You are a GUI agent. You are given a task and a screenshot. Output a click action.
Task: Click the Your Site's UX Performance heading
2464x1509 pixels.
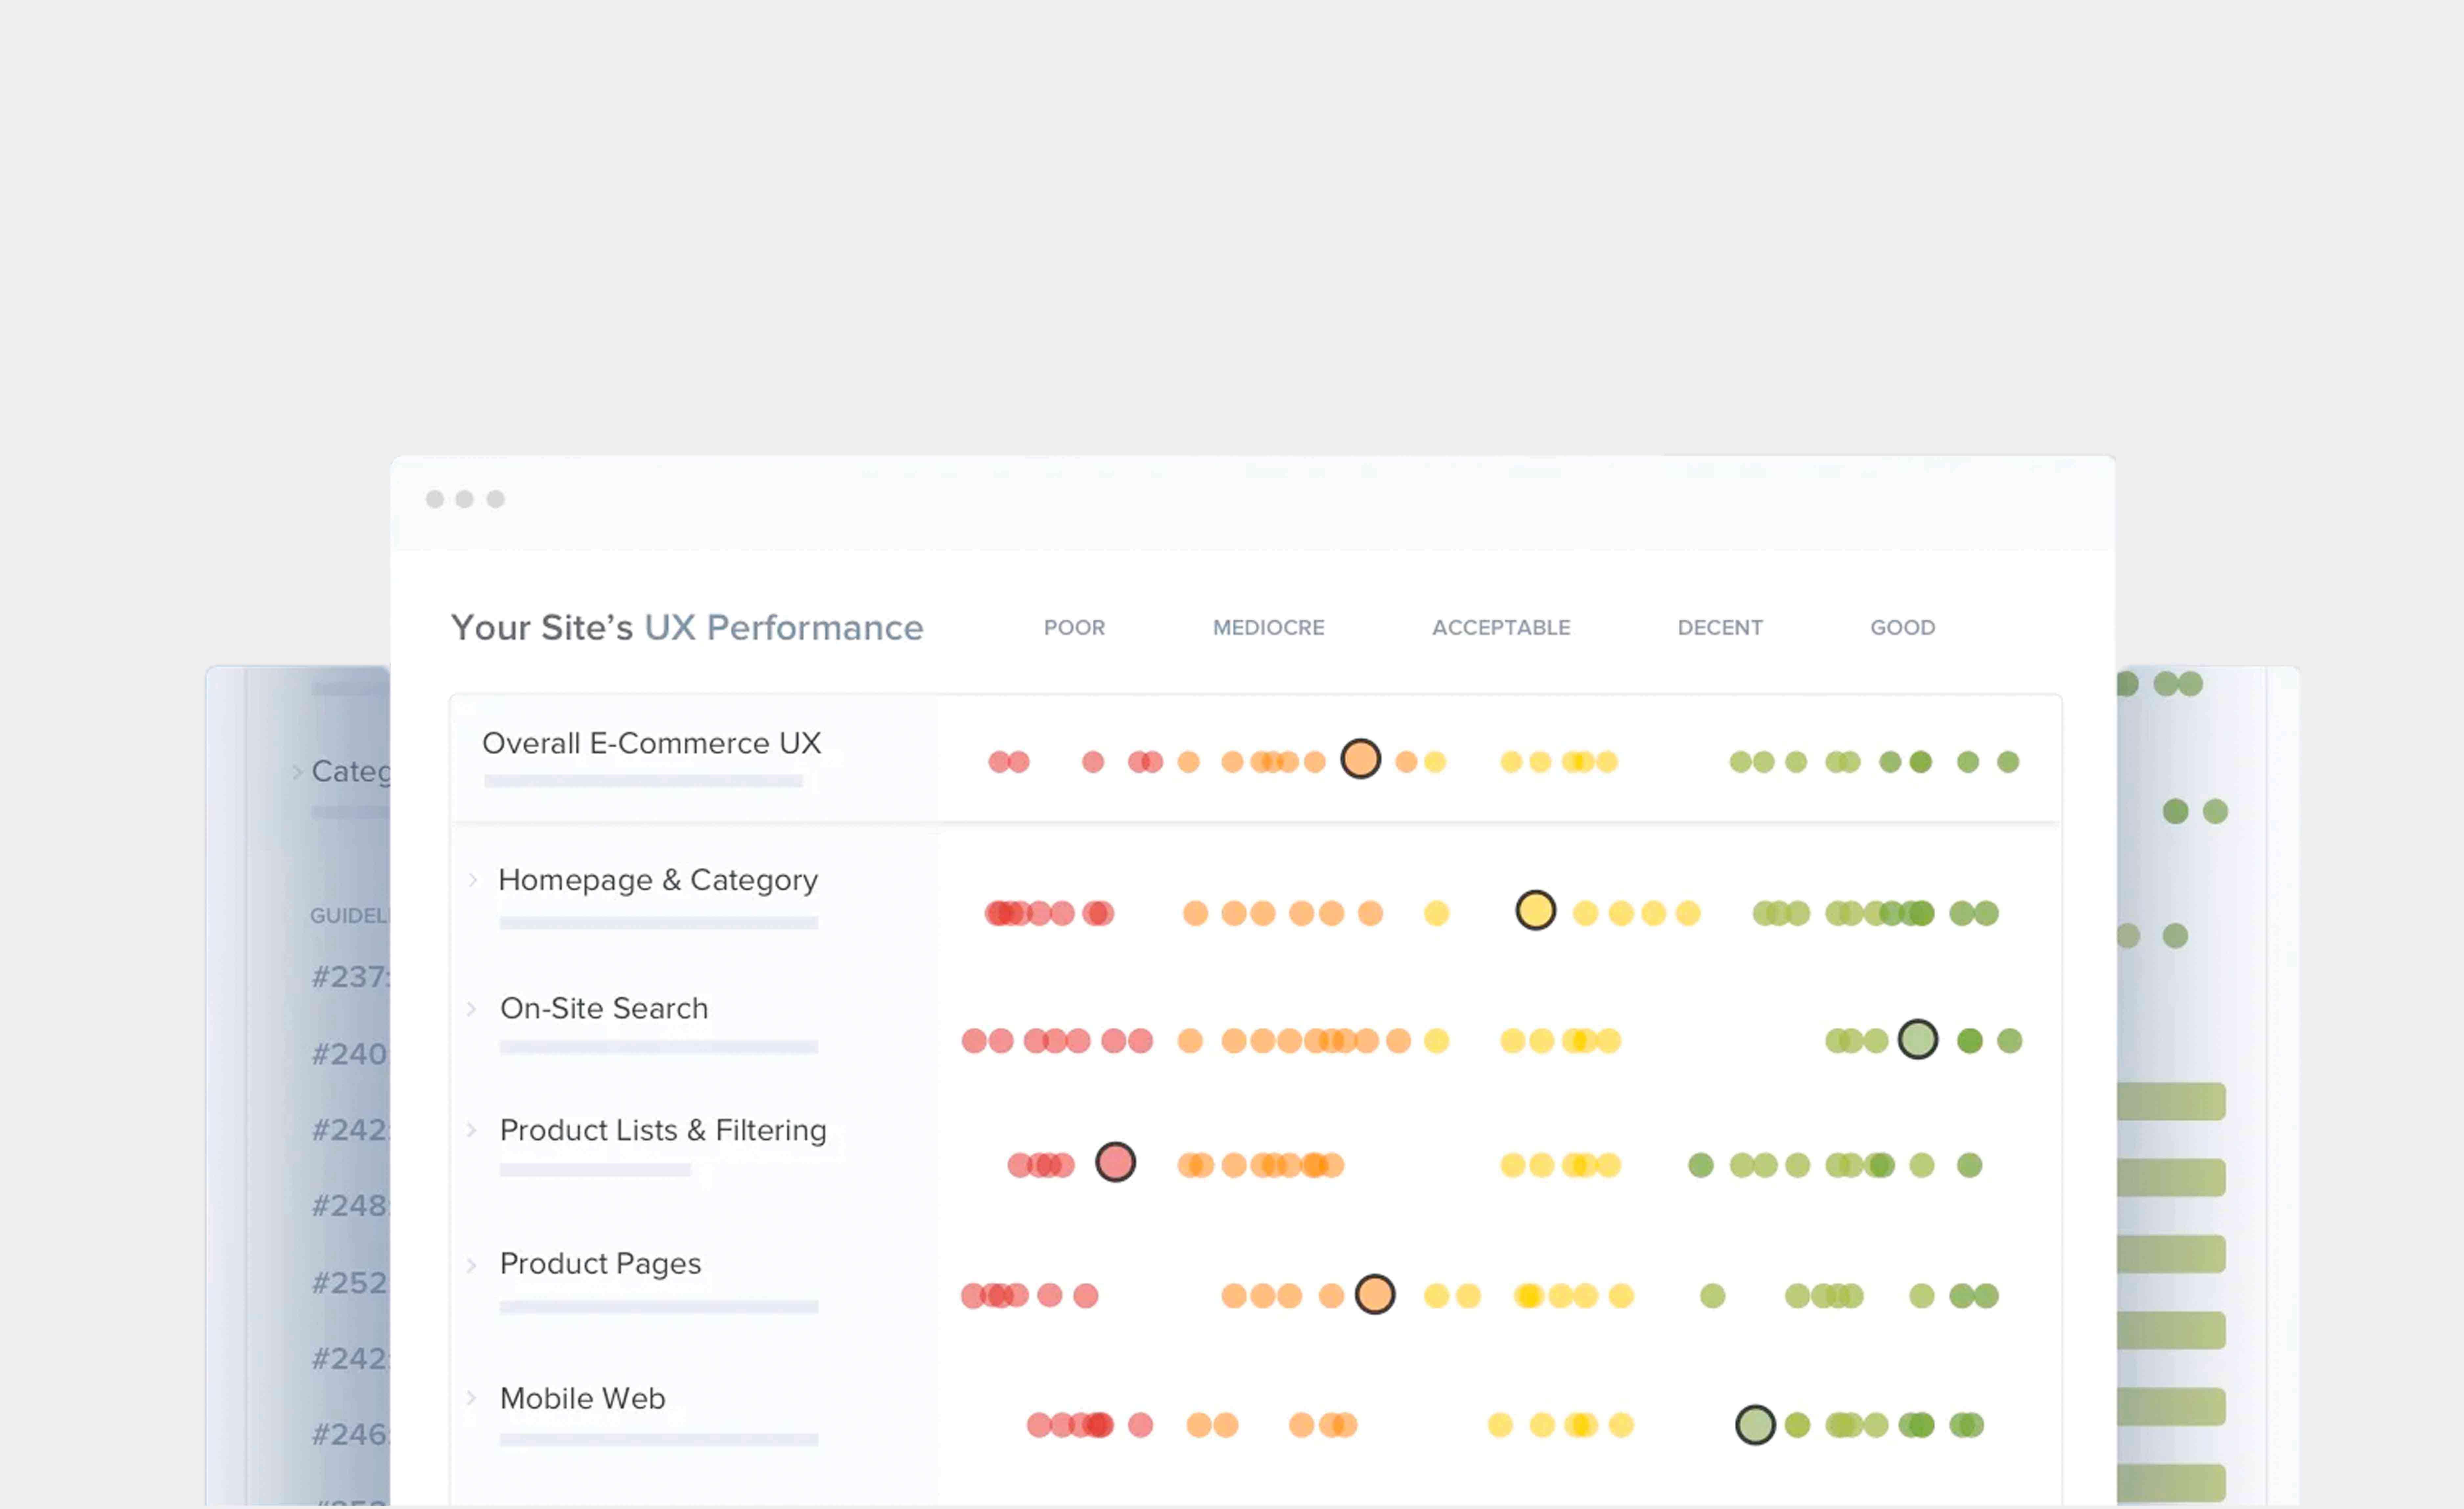point(687,628)
